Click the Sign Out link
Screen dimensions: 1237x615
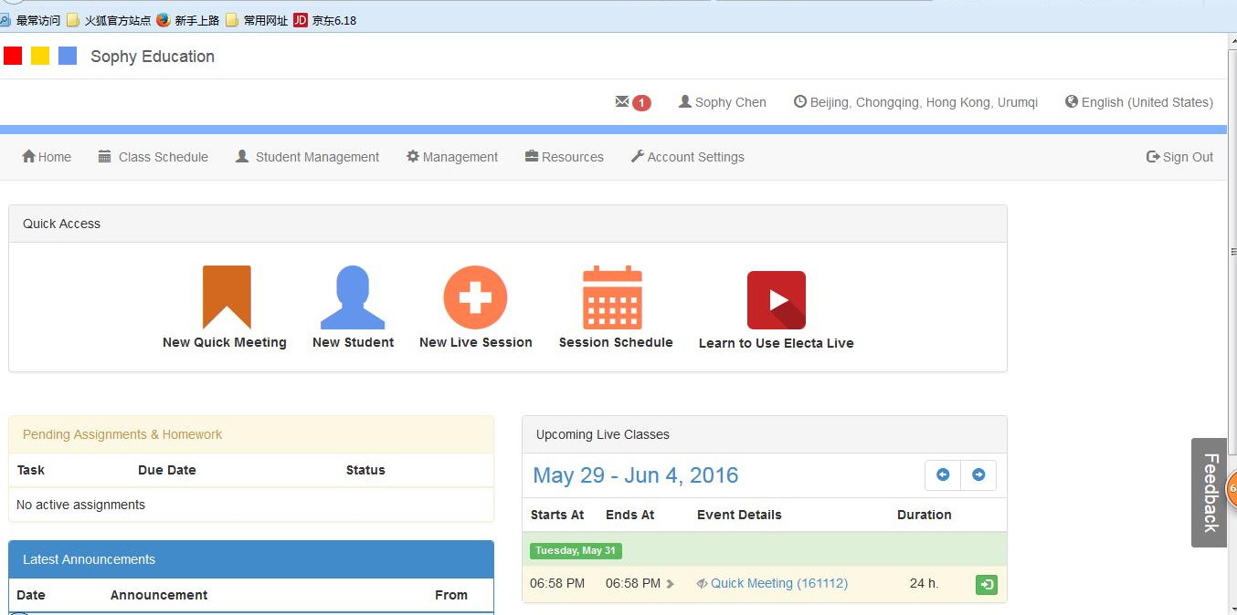coord(1179,157)
